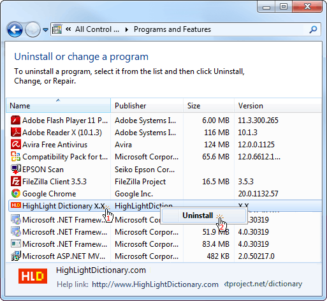Click the Adobe Reader X icon
The height and width of the screenshot is (301, 327).
tap(16, 132)
